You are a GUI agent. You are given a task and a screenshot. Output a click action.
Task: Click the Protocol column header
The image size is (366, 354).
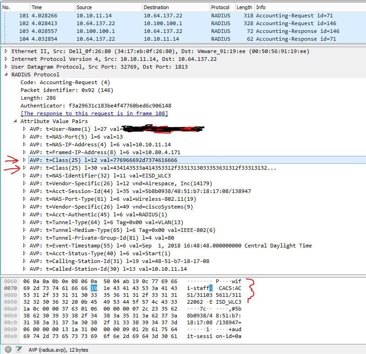(220, 7)
